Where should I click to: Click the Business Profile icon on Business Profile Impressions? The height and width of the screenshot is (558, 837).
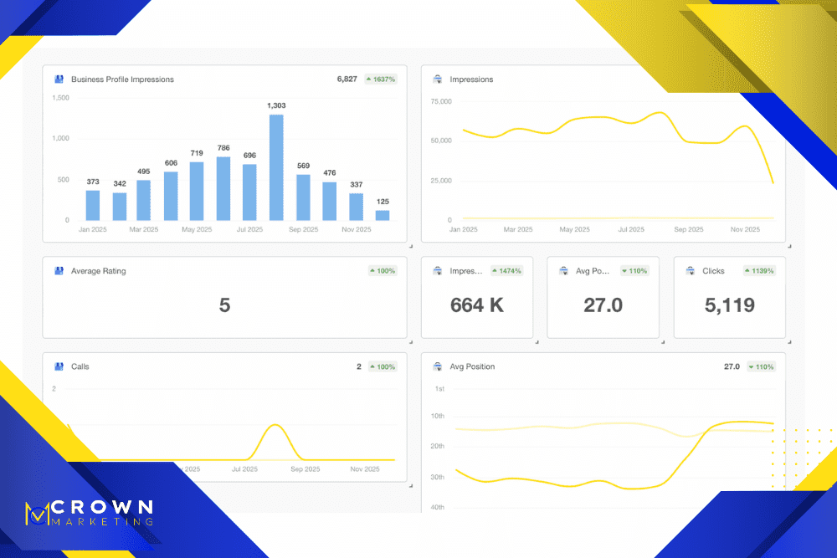pos(58,79)
